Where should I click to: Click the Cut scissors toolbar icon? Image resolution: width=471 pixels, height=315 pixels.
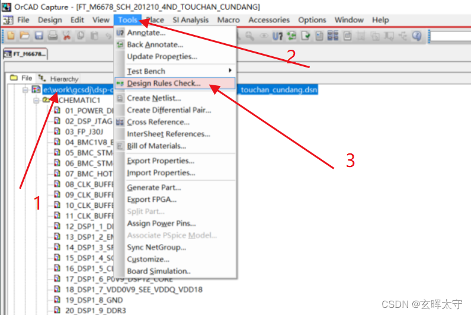coord(66,36)
